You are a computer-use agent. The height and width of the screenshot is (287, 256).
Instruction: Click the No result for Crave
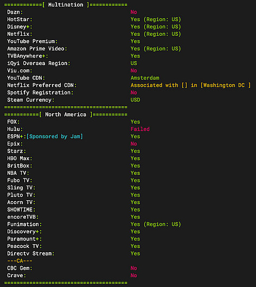coord(133,276)
